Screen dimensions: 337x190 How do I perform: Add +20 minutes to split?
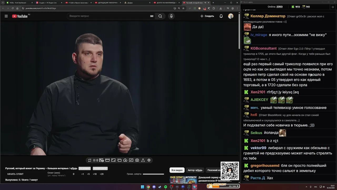(x=102, y=174)
